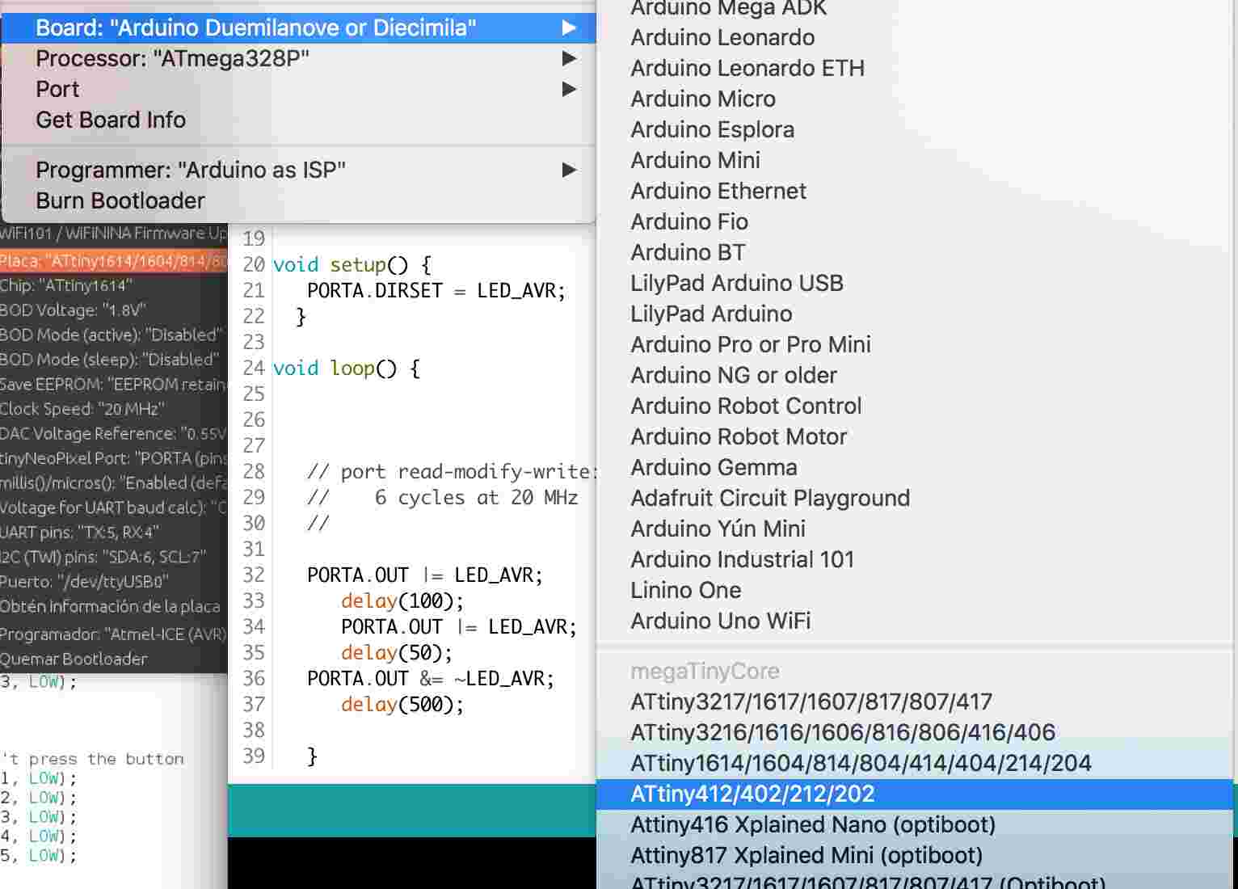Open tinyNeoPixel Port entry

point(114,458)
